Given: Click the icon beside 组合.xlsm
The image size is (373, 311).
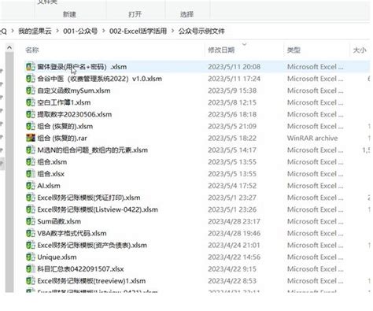Looking at the screenshot, I should click(31, 162).
